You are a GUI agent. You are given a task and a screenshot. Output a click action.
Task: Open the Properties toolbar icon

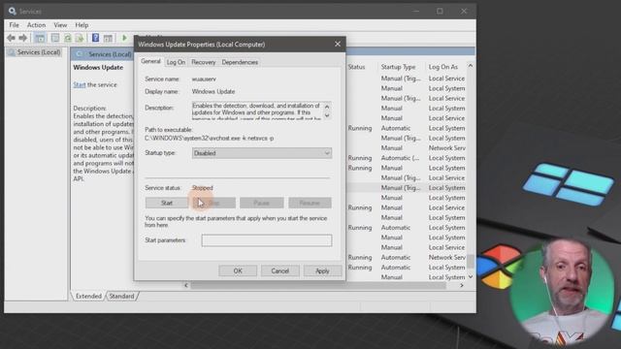point(55,38)
